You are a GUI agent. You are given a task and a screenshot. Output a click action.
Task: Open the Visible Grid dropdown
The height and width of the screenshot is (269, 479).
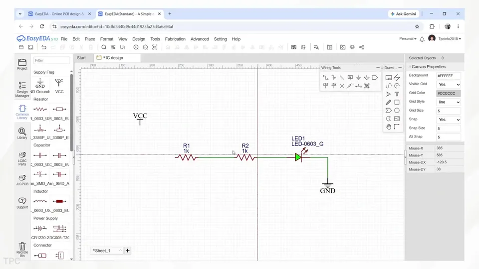point(448,85)
